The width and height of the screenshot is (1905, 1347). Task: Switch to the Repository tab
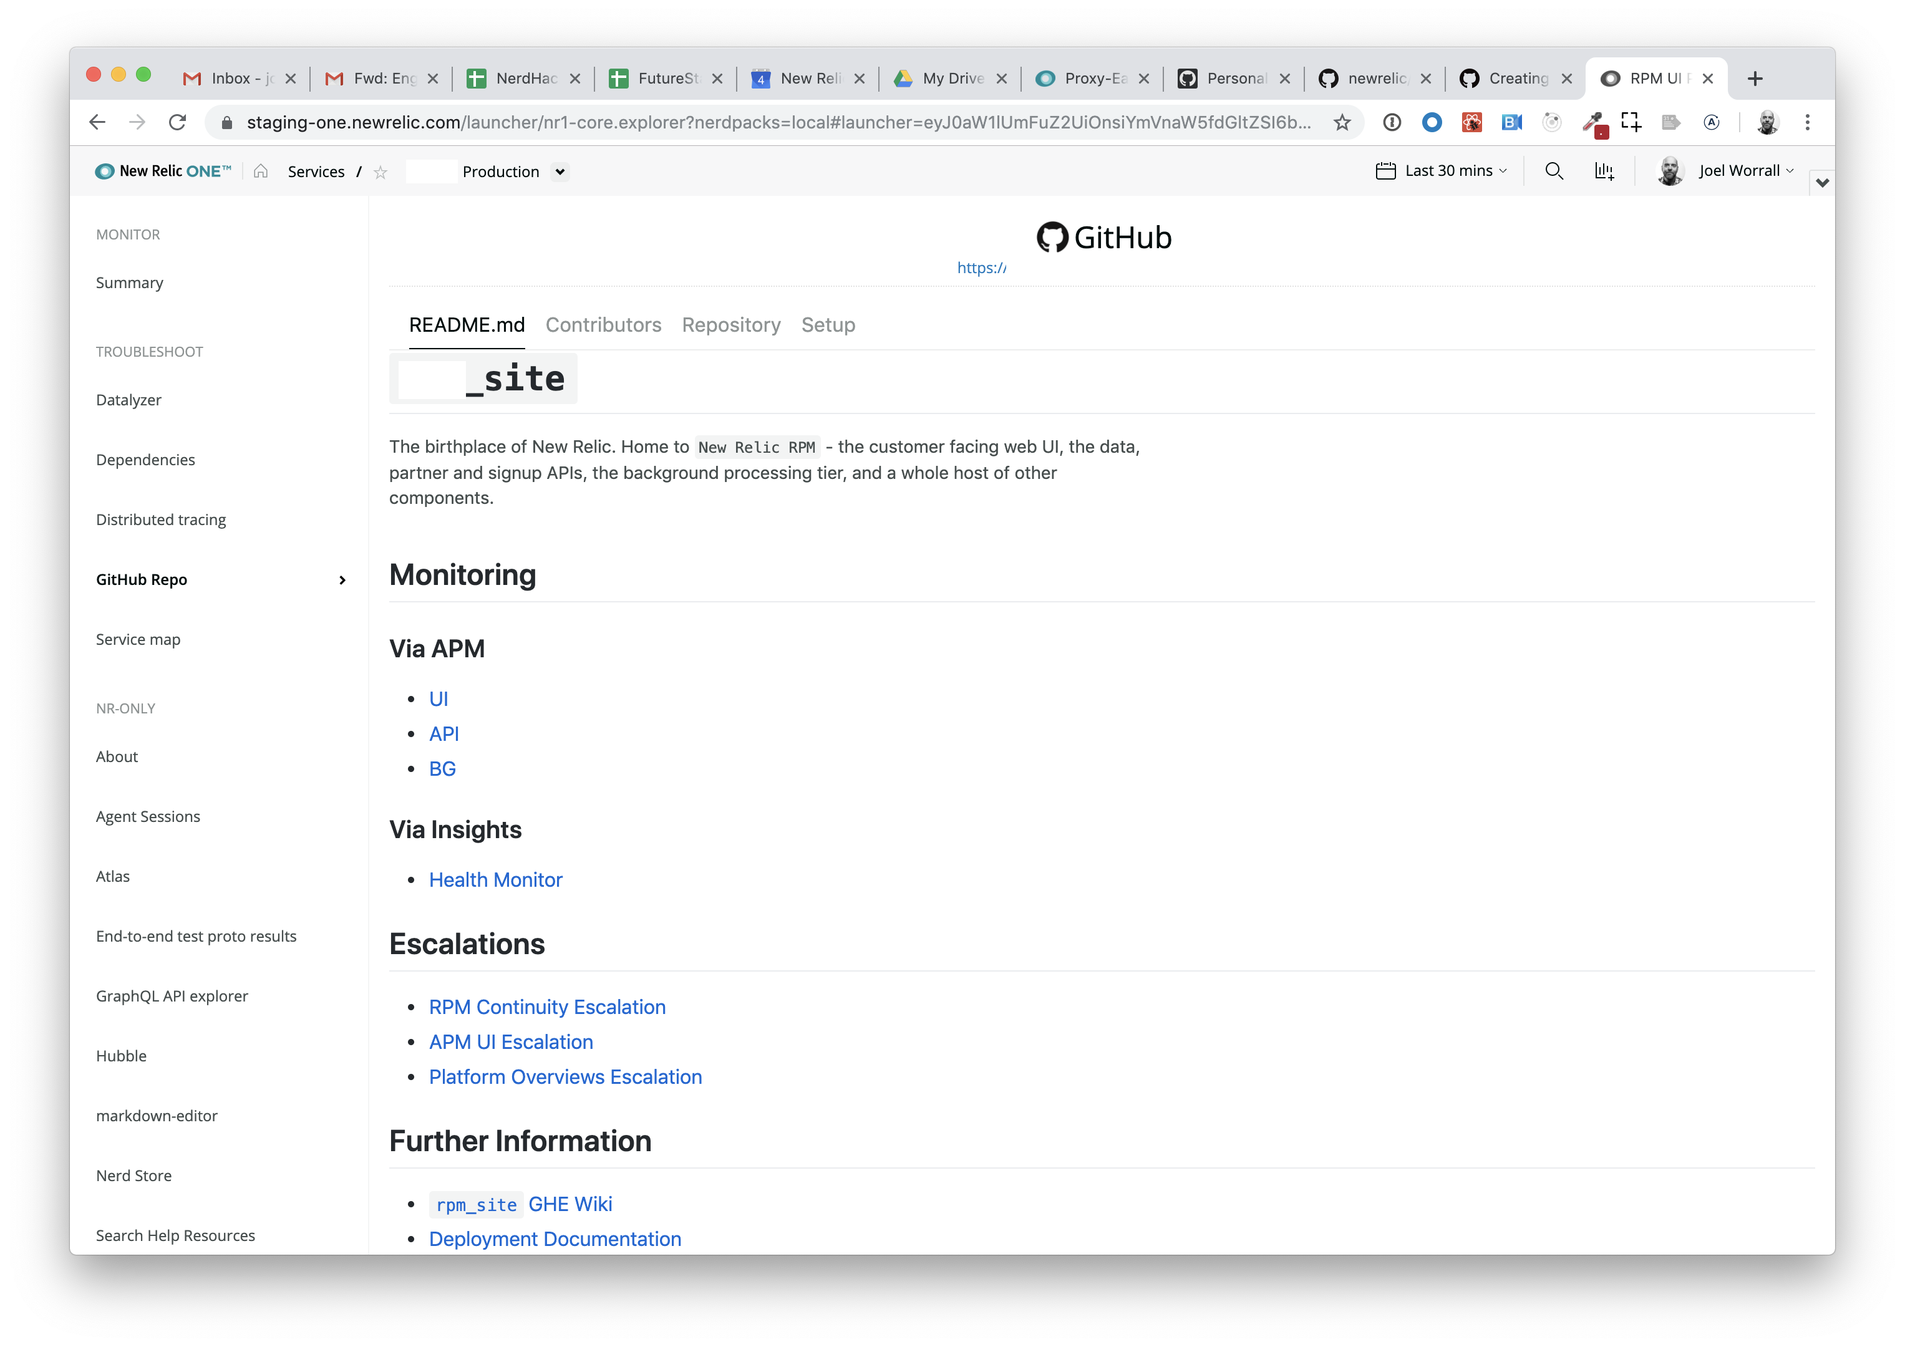[x=731, y=325]
